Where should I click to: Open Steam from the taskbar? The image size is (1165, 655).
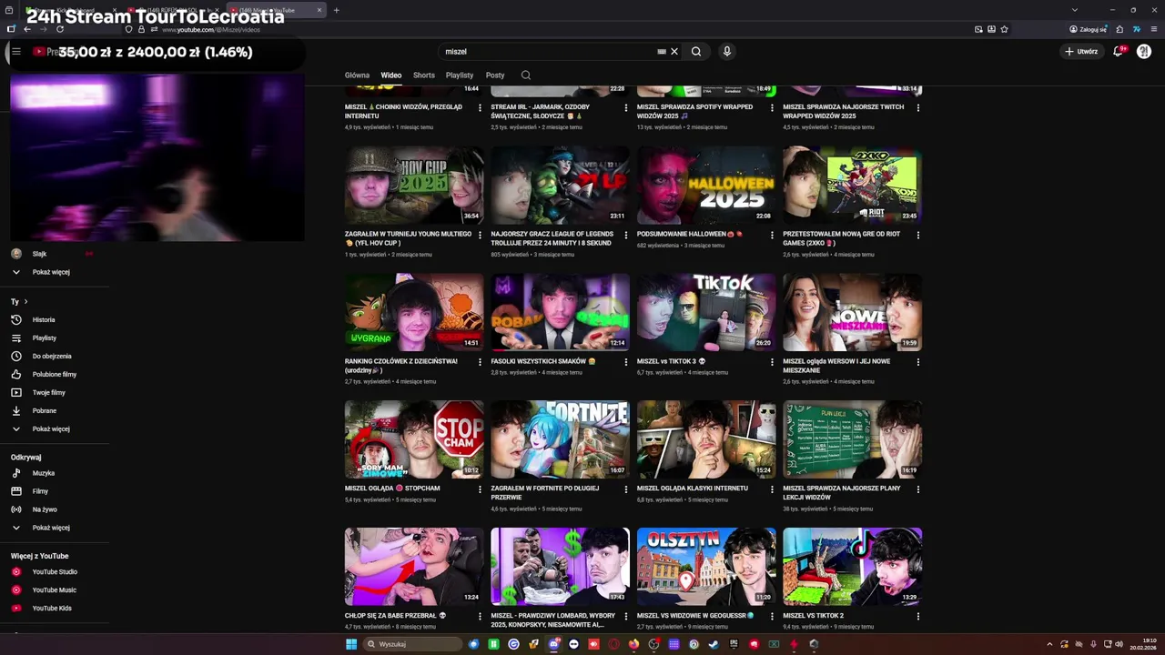[x=714, y=644]
